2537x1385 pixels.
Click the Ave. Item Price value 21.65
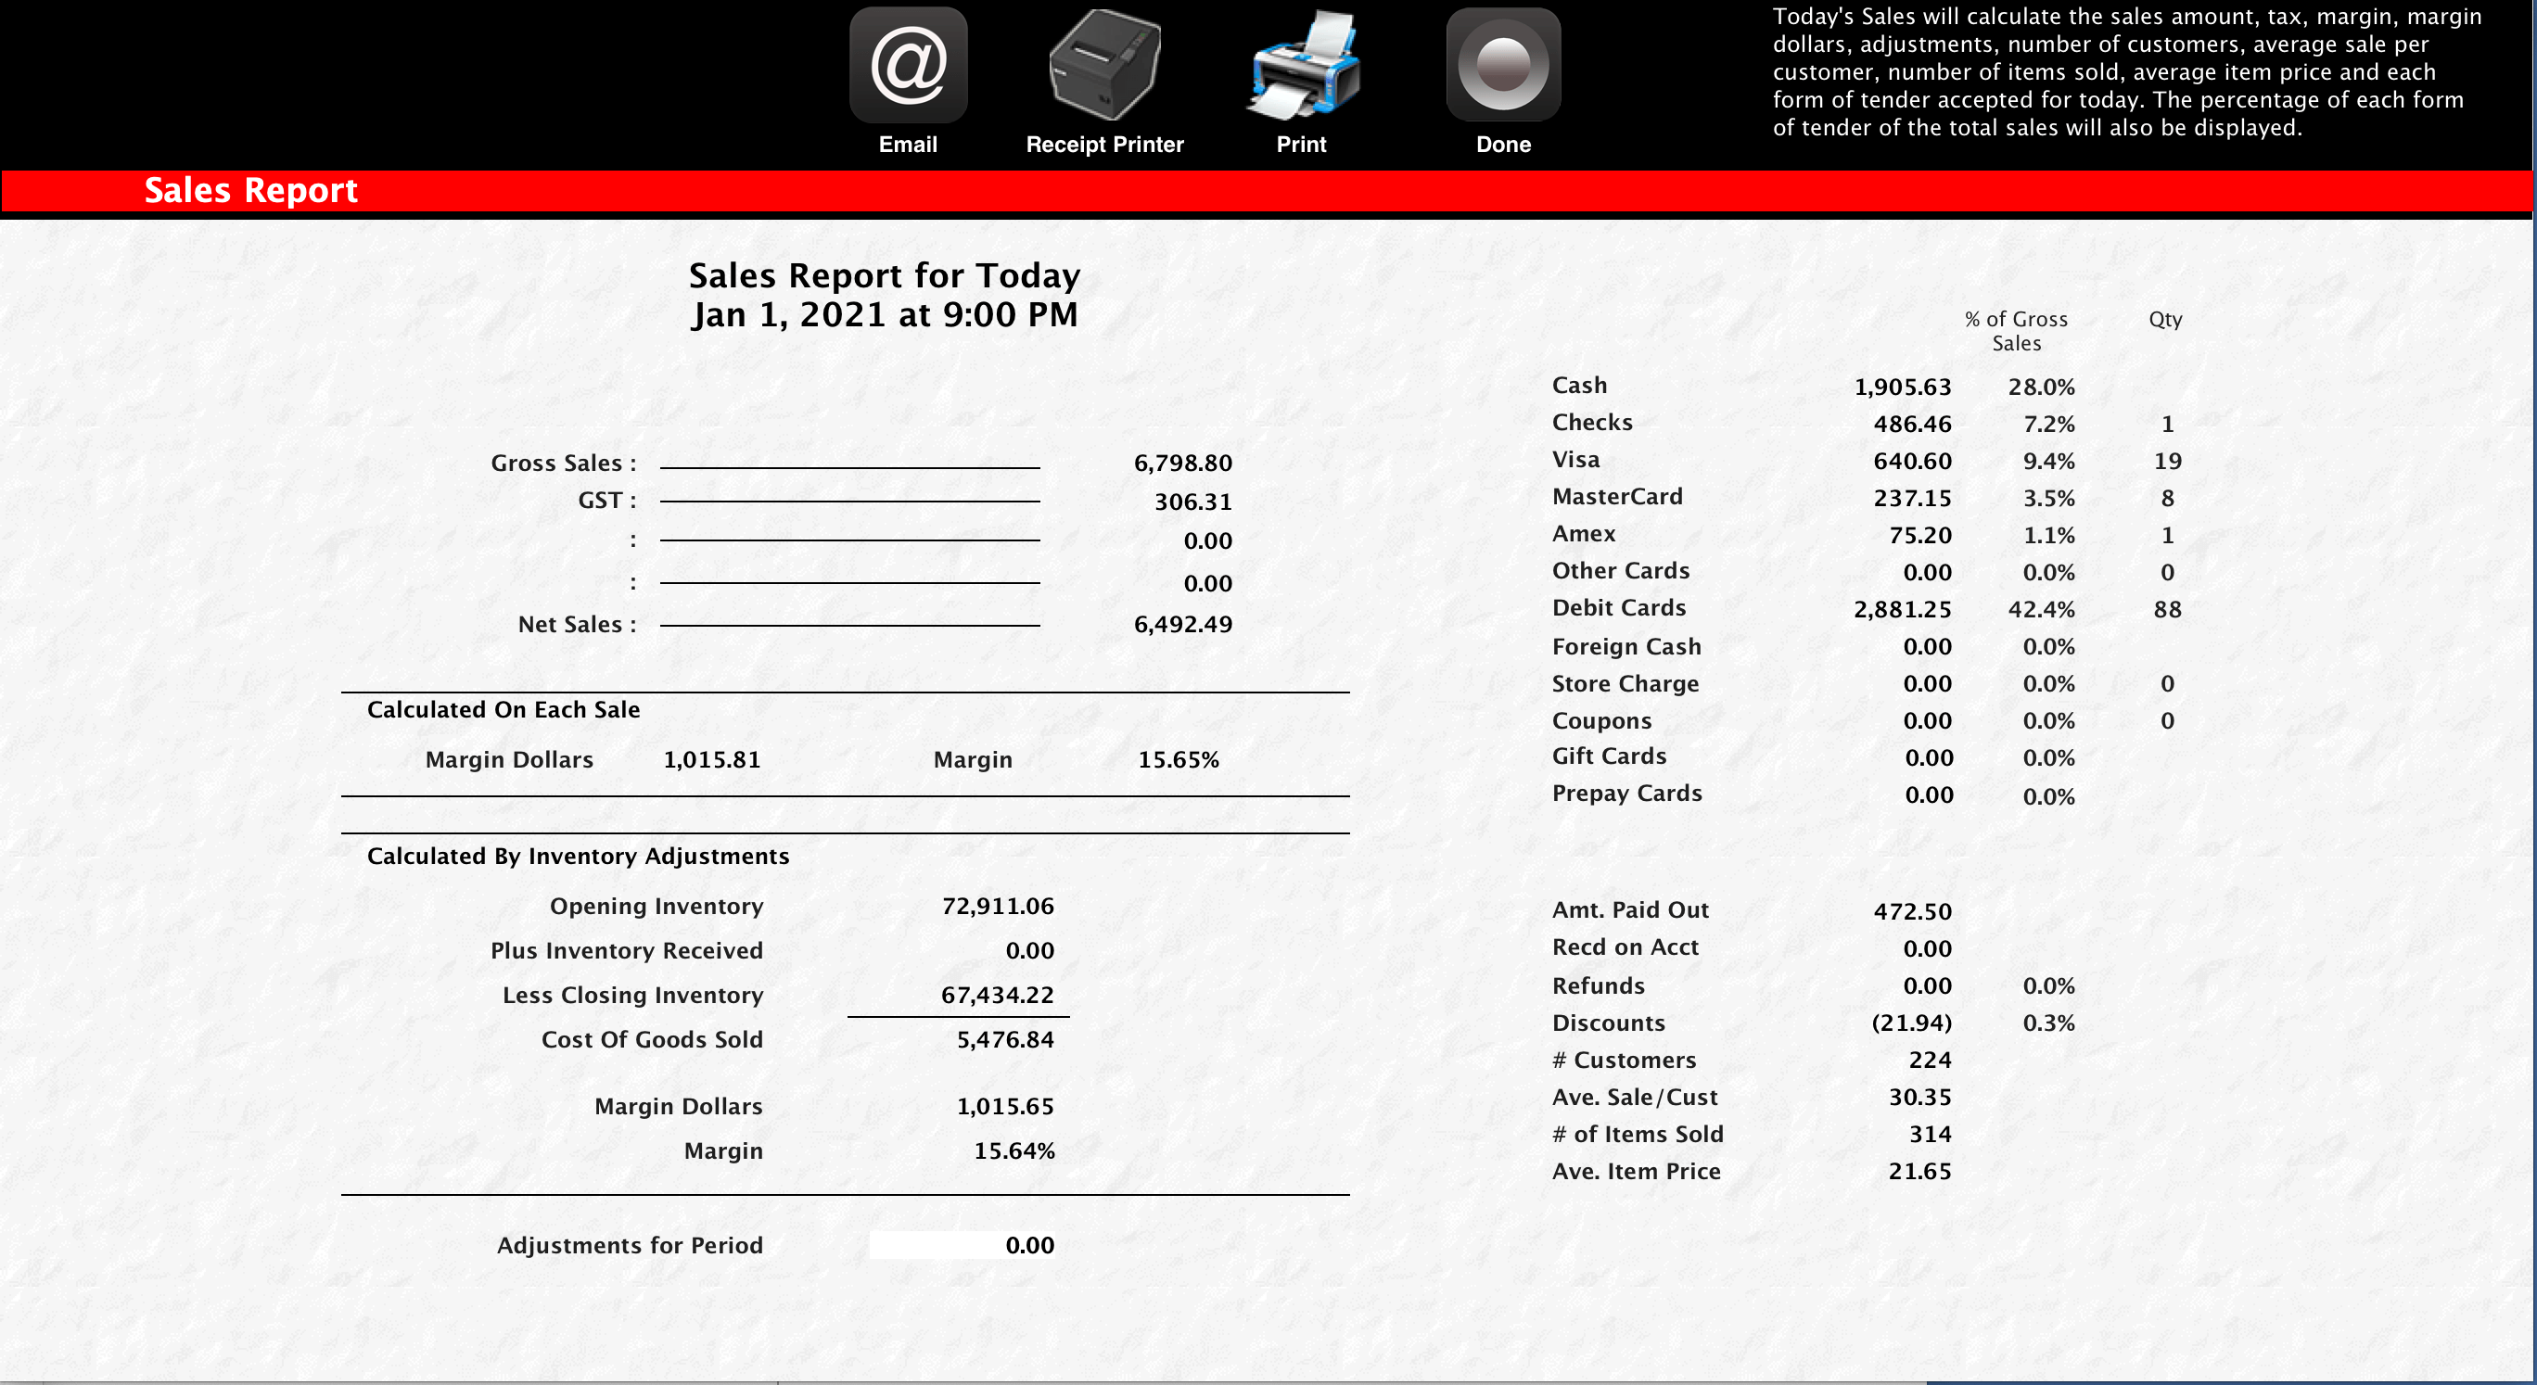pyautogui.click(x=1919, y=1171)
